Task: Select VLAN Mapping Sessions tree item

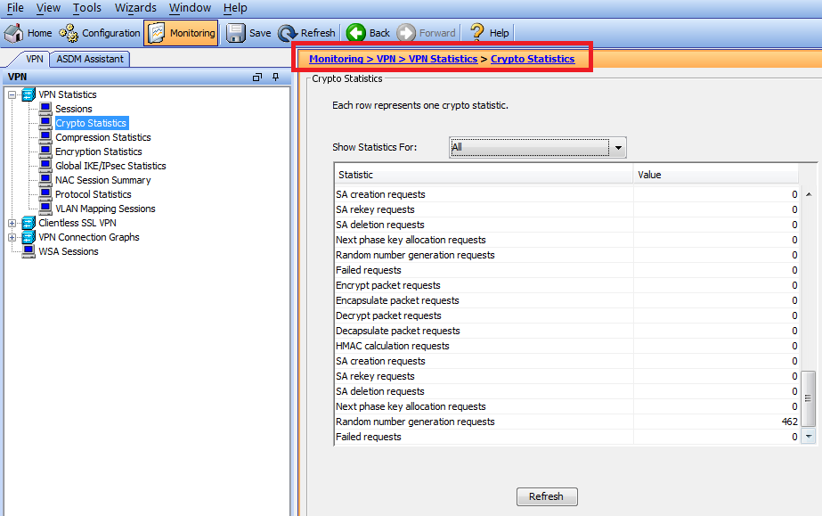Action: coord(105,209)
